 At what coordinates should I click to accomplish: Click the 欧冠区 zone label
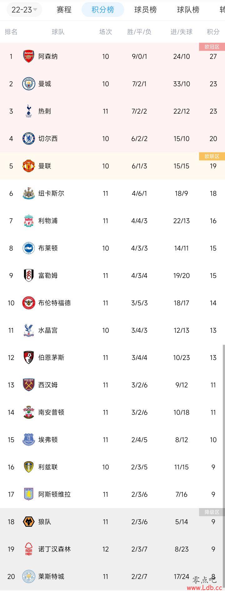pyautogui.click(x=212, y=47)
